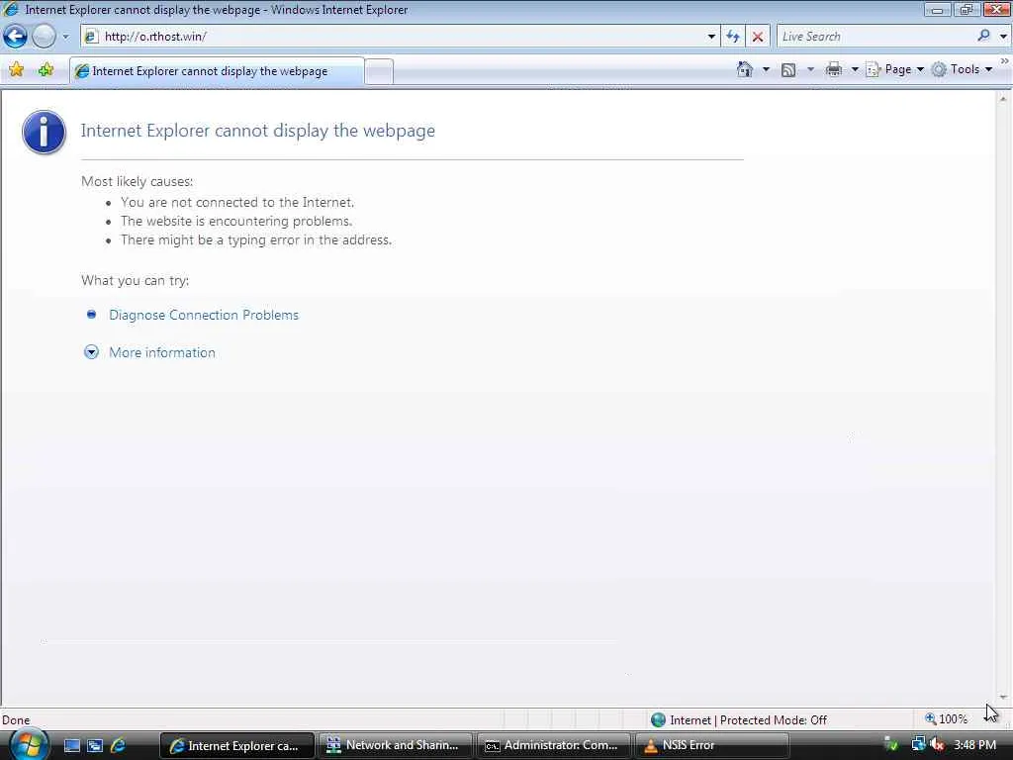Close the Internet Explorer window
1013x760 pixels.
(x=995, y=9)
